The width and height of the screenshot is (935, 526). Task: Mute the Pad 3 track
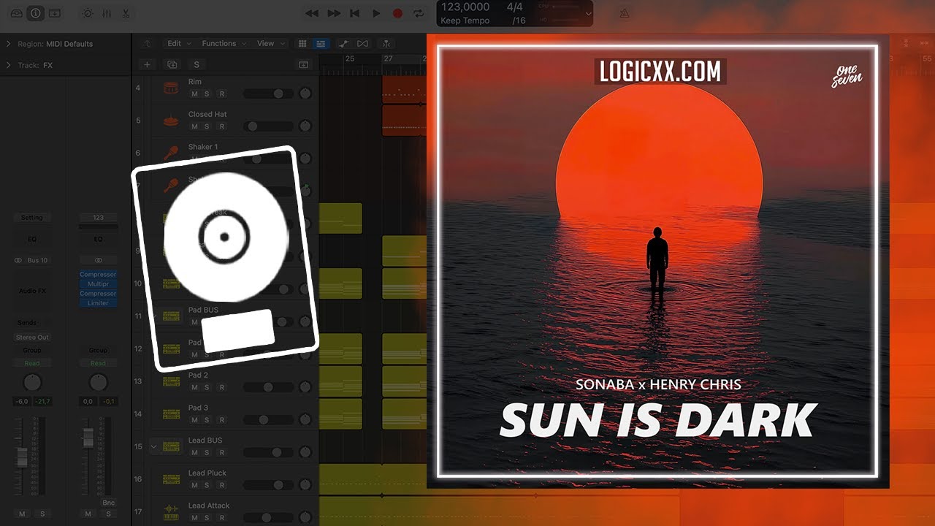[x=194, y=420]
